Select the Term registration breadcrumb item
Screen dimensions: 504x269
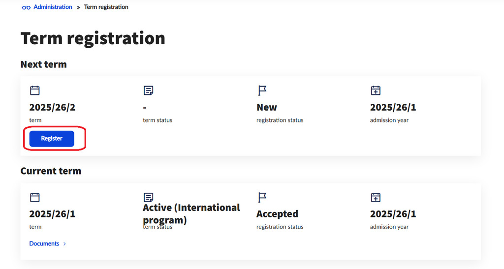106,7
